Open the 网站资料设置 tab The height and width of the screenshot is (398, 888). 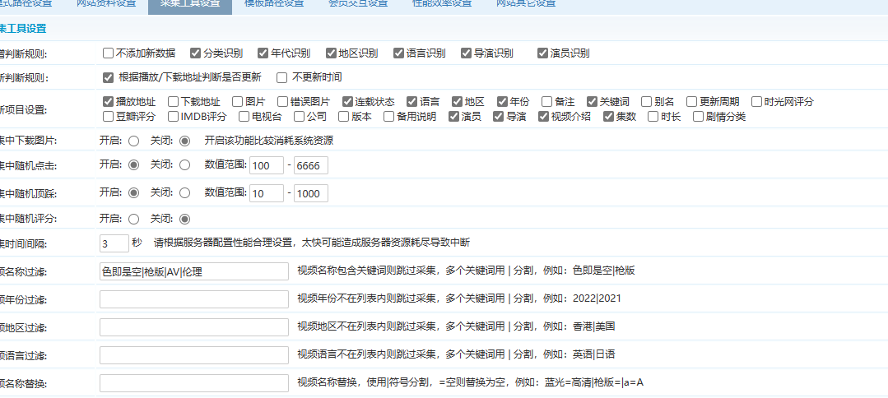(x=106, y=4)
